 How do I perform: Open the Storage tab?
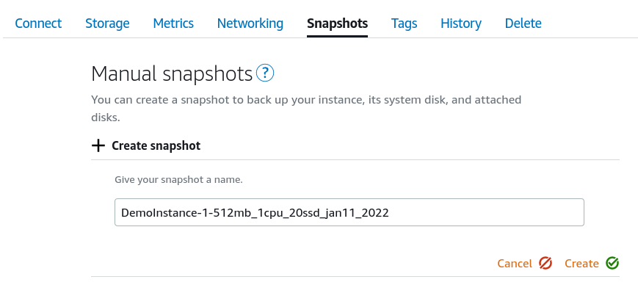[107, 24]
